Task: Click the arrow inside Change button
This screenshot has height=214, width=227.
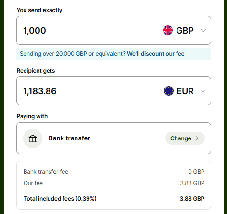Action: pyautogui.click(x=197, y=138)
